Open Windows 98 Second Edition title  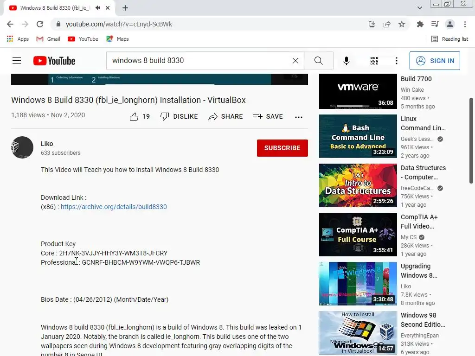pos(423,320)
